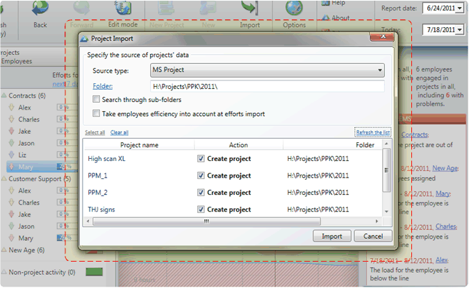Open the Options globe icon
The height and width of the screenshot is (288, 469).
(x=294, y=8)
